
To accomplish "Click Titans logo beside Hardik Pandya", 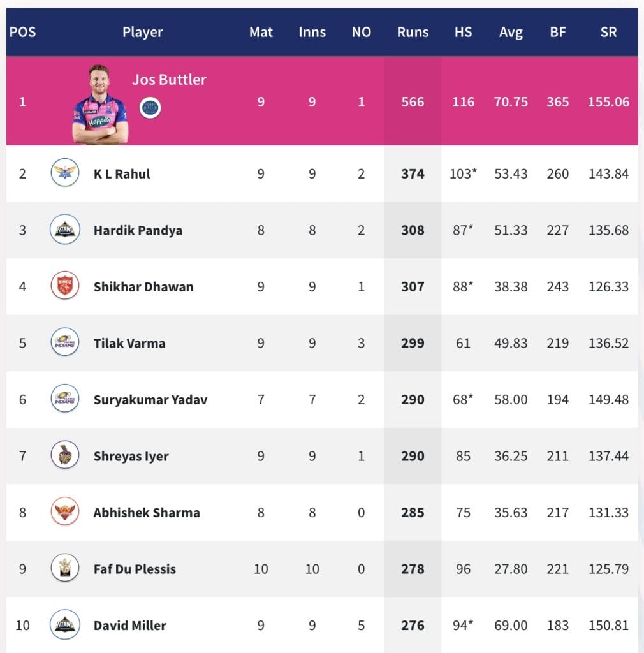I will pos(64,230).
